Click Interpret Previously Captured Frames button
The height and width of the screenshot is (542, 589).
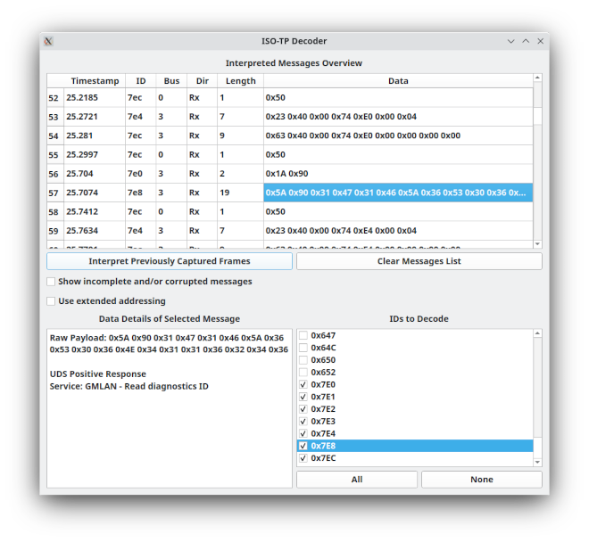(x=170, y=261)
